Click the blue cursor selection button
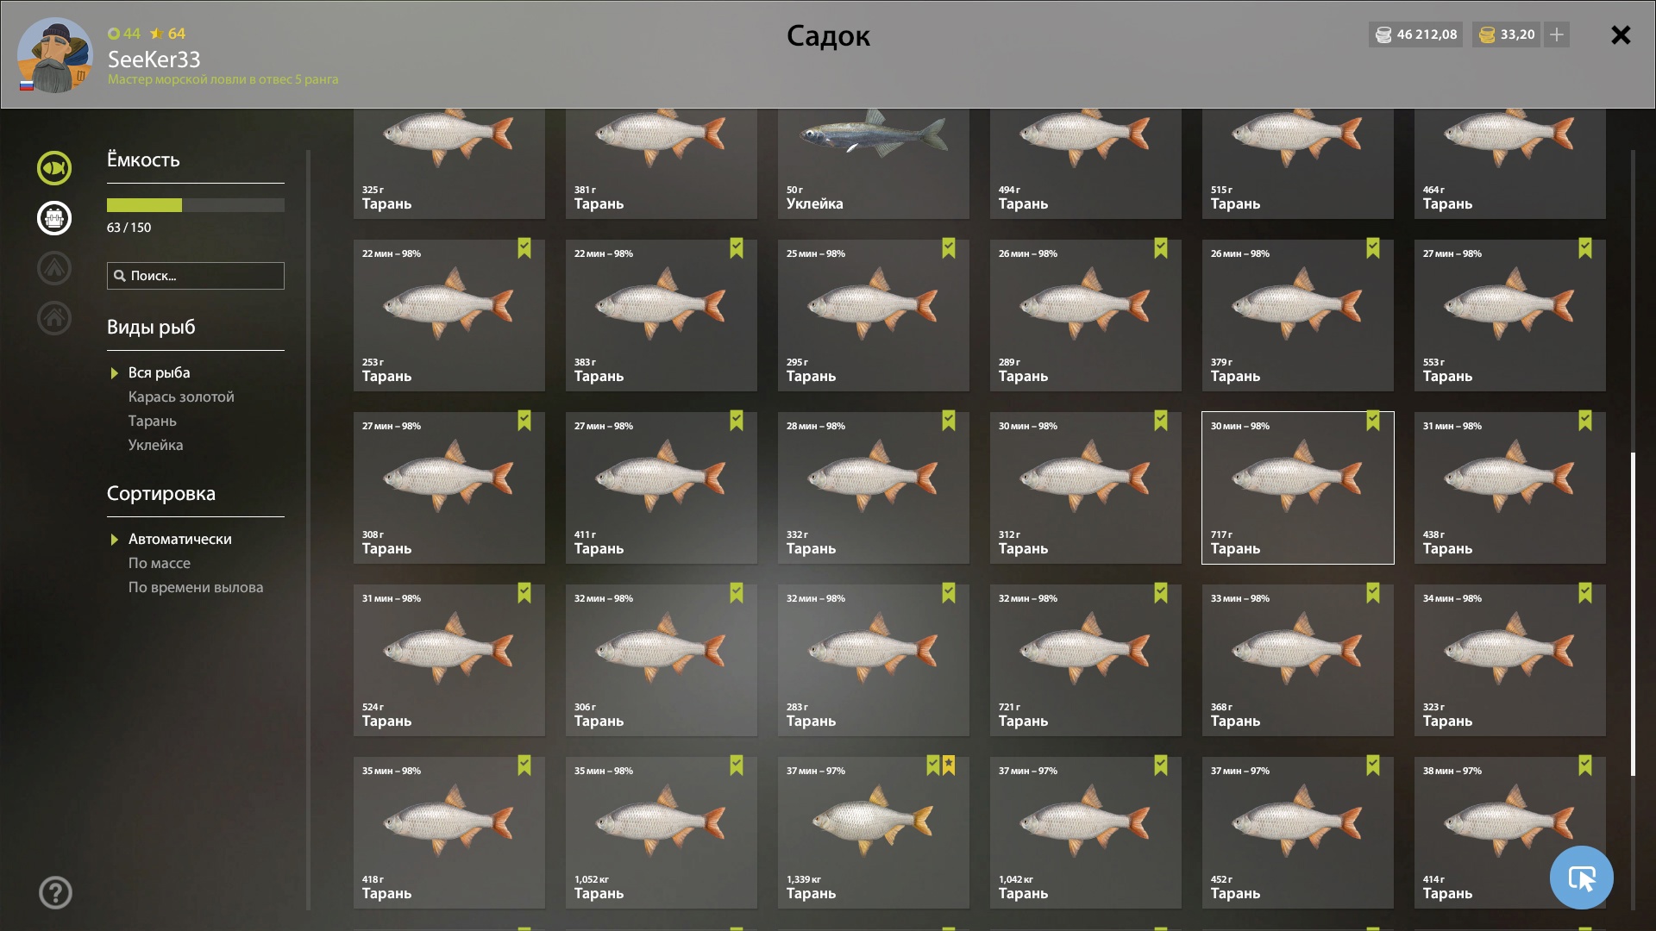This screenshot has width=1656, height=931. pos(1581,878)
